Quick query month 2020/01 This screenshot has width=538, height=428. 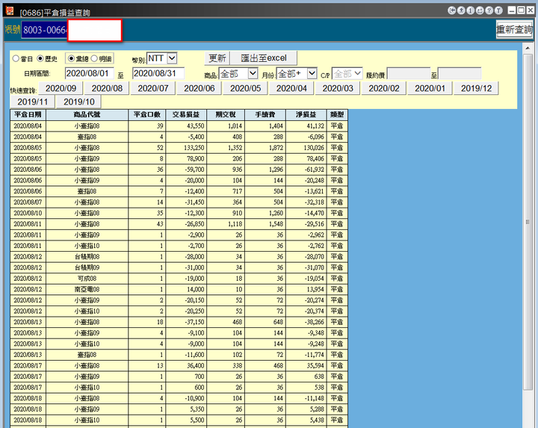(430, 88)
